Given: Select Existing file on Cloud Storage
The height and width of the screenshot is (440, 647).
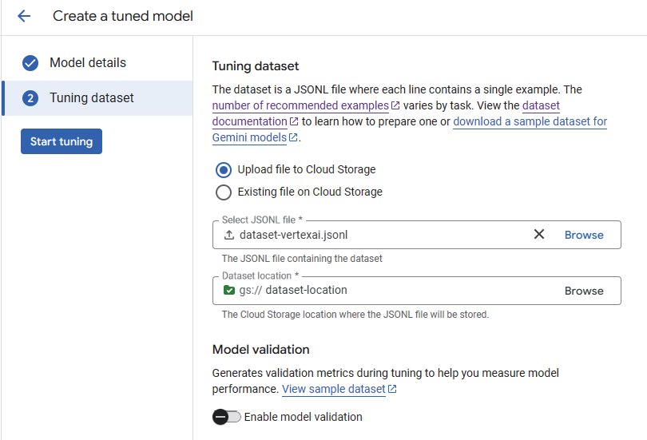Looking at the screenshot, I should [x=224, y=192].
